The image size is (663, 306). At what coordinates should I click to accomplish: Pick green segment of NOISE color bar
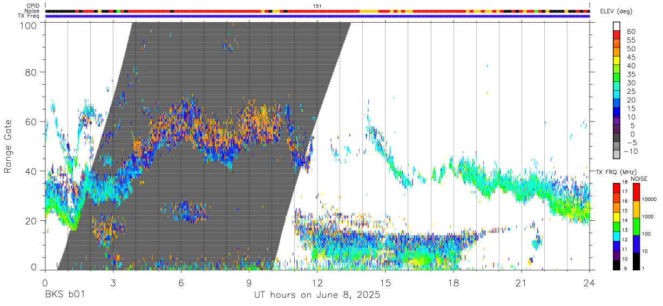(x=637, y=226)
